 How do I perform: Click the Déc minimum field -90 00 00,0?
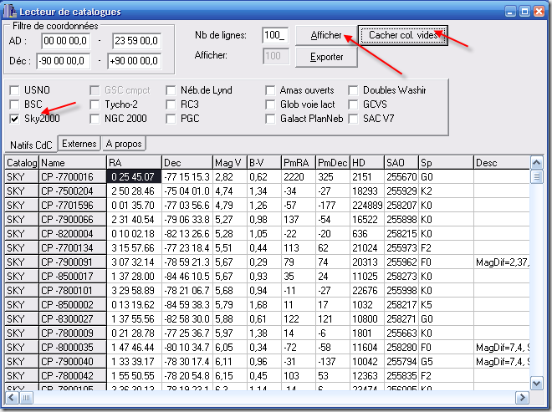[64, 61]
